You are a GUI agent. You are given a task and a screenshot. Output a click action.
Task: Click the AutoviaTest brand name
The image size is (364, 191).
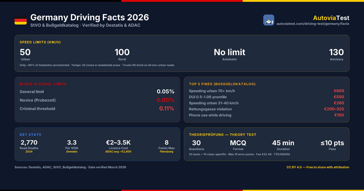tap(331, 18)
